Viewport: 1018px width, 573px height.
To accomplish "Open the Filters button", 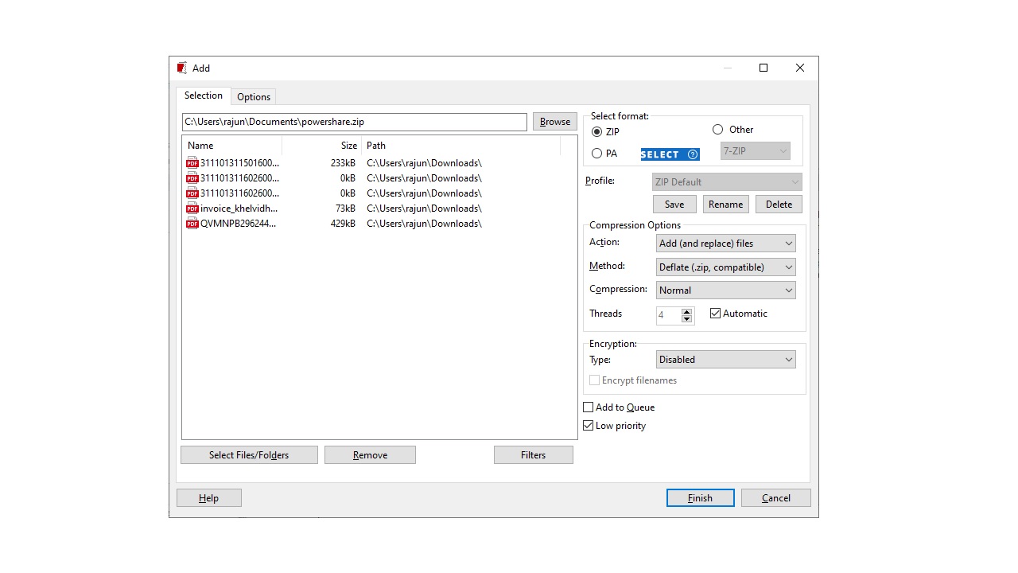I will coord(534,455).
